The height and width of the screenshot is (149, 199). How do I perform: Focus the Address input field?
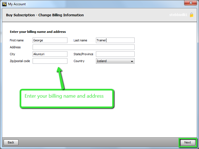point(83,47)
